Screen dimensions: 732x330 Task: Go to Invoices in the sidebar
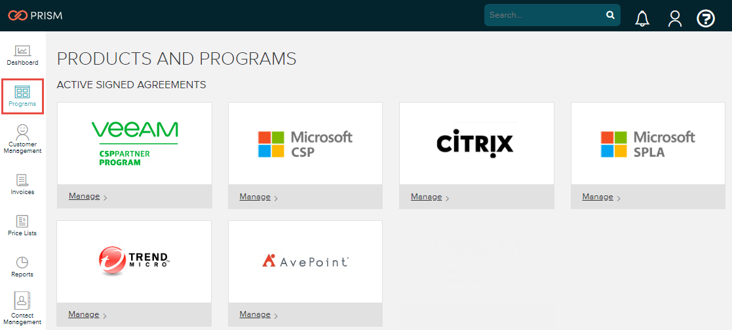(x=22, y=184)
